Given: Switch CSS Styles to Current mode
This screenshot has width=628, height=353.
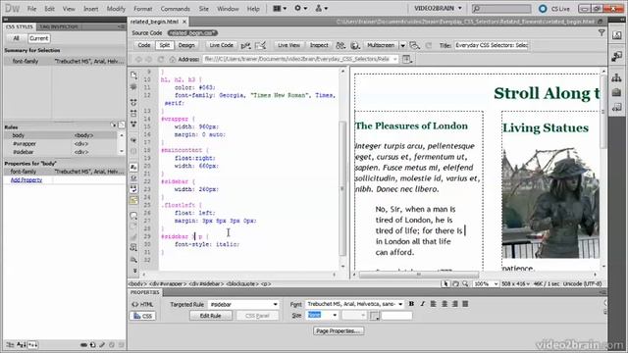Looking at the screenshot, I should pos(39,38).
